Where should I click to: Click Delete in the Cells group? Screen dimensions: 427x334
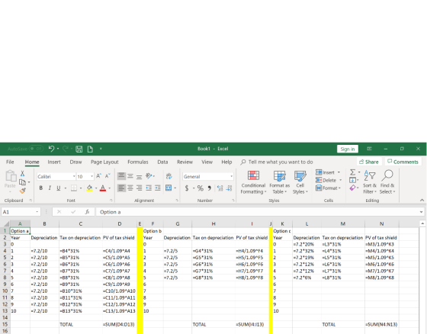329,180
